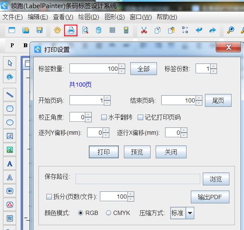The height and width of the screenshot is (230, 244).
Task: Select the RGB color mode radio
Action: (x=81, y=213)
